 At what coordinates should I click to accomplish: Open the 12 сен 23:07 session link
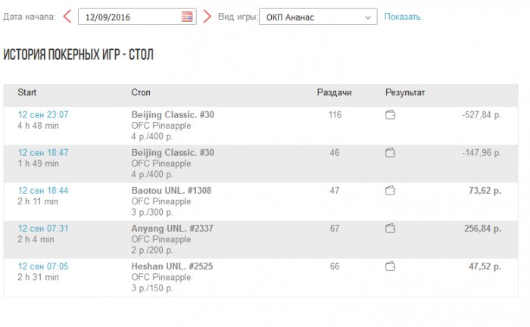pyautogui.click(x=43, y=115)
